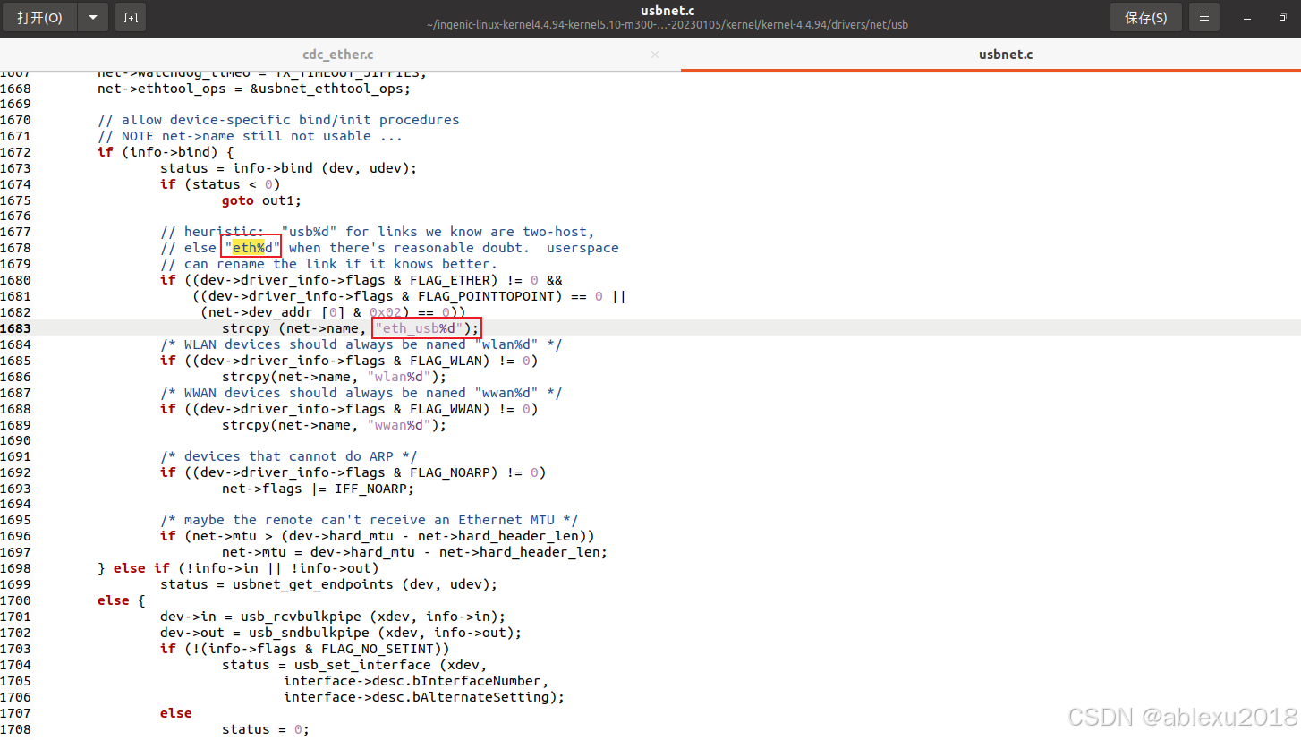Expand the recent files dropdown arrow

pyautogui.click(x=93, y=17)
